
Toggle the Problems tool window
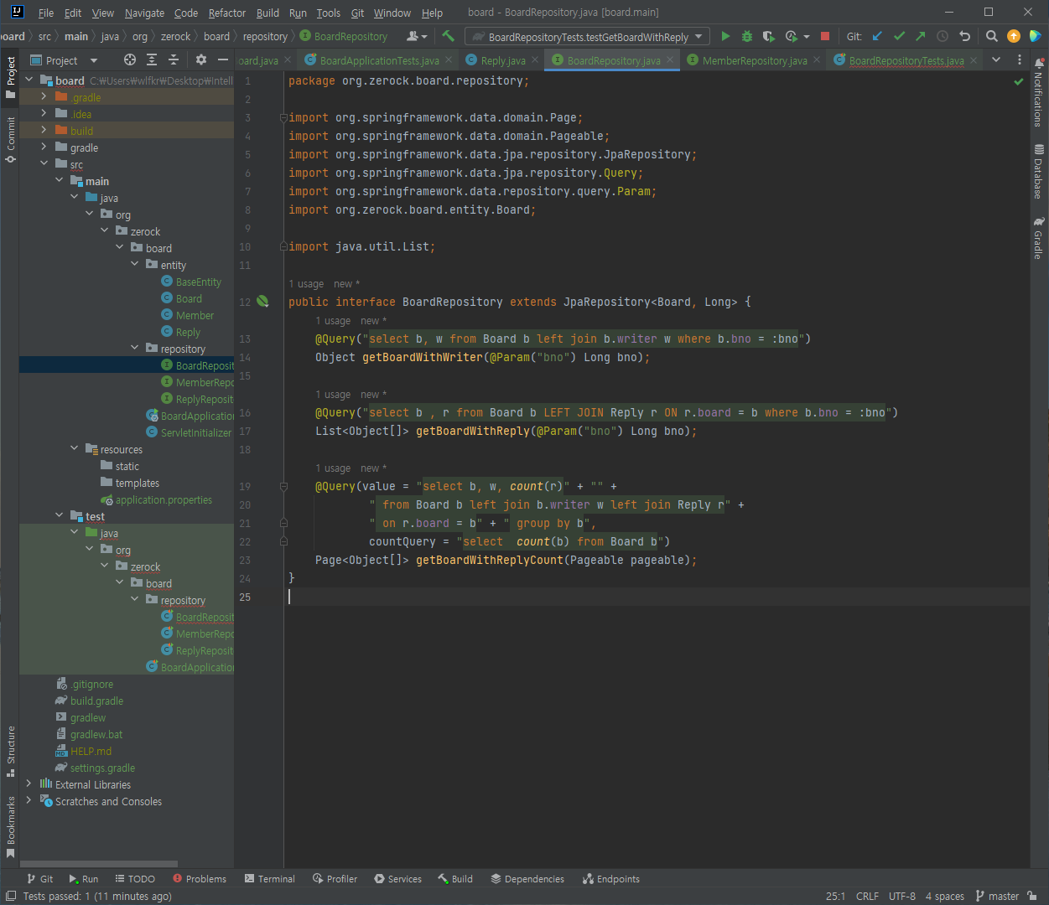coord(200,878)
